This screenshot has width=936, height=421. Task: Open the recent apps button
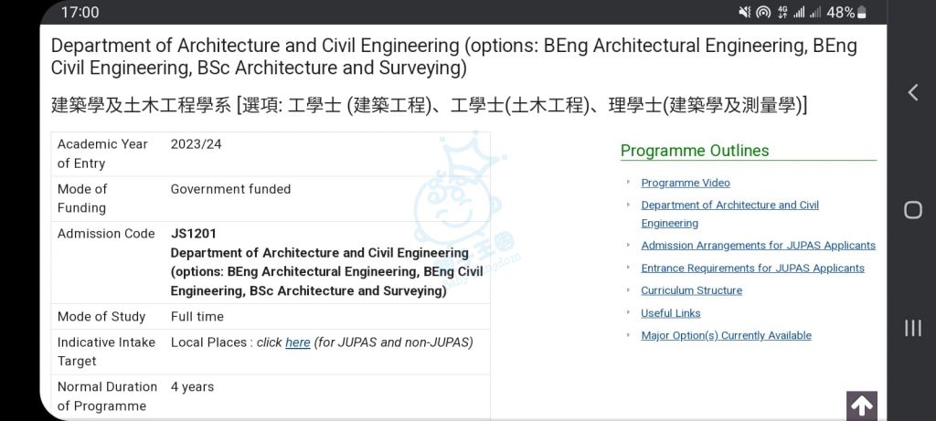(x=913, y=328)
